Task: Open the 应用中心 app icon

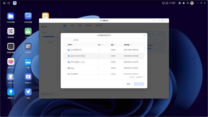Action: tap(11, 62)
